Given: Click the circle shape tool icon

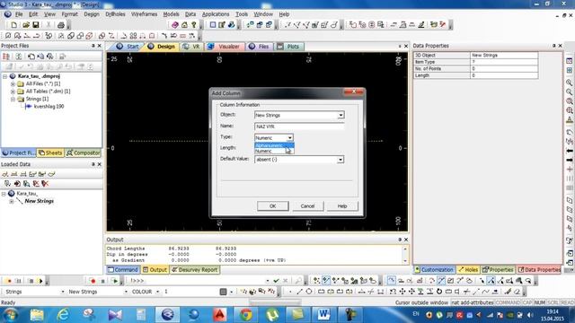Looking at the screenshot, I should (309, 292).
